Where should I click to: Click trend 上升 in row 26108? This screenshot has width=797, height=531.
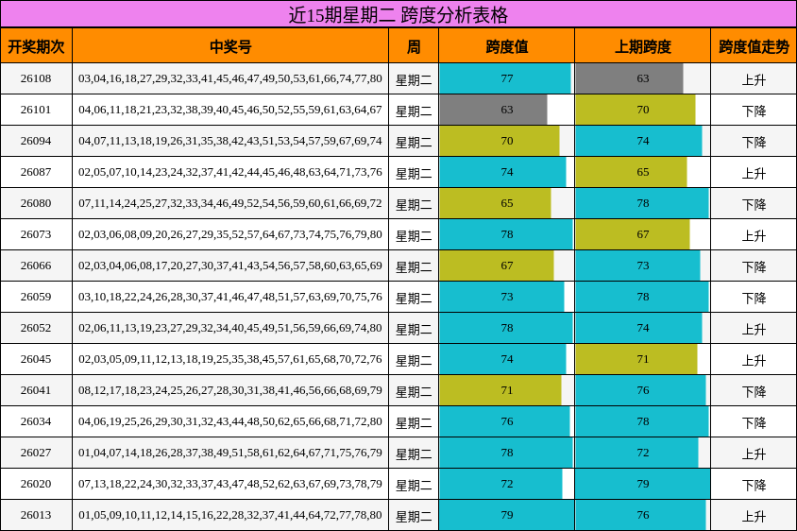click(x=754, y=80)
